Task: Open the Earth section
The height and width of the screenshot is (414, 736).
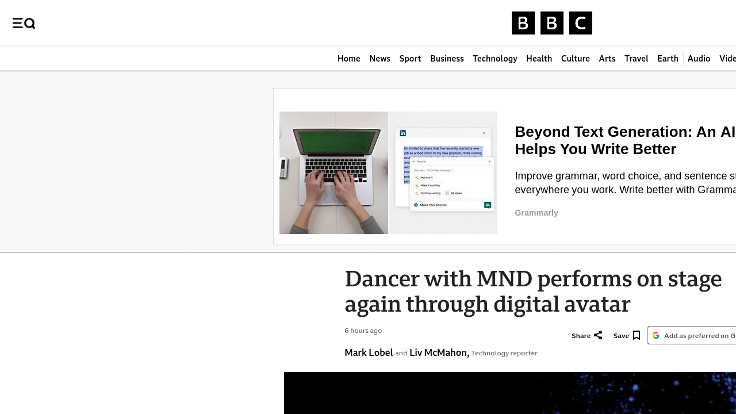Action: [x=668, y=59]
